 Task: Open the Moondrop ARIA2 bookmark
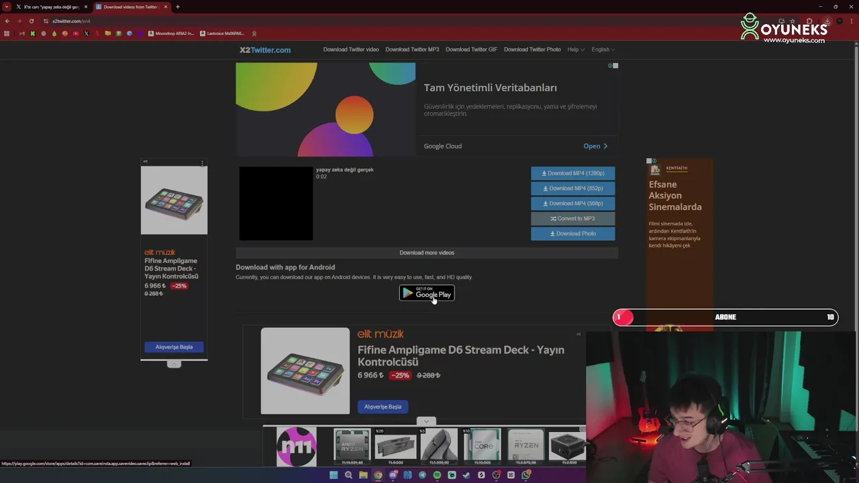point(171,34)
